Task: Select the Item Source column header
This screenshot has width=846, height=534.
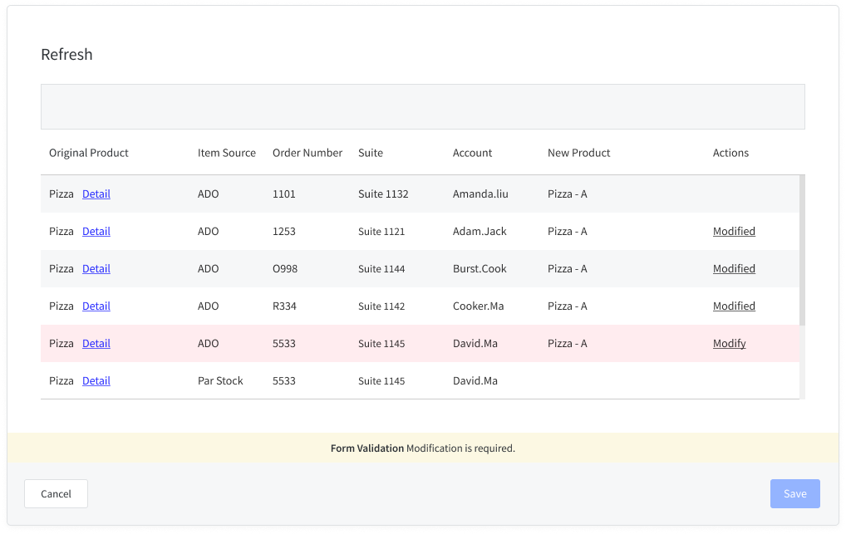Action: [226, 153]
